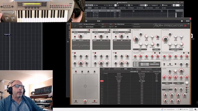Click the Amp Volume knob
The image size is (198, 111).
[181, 71]
